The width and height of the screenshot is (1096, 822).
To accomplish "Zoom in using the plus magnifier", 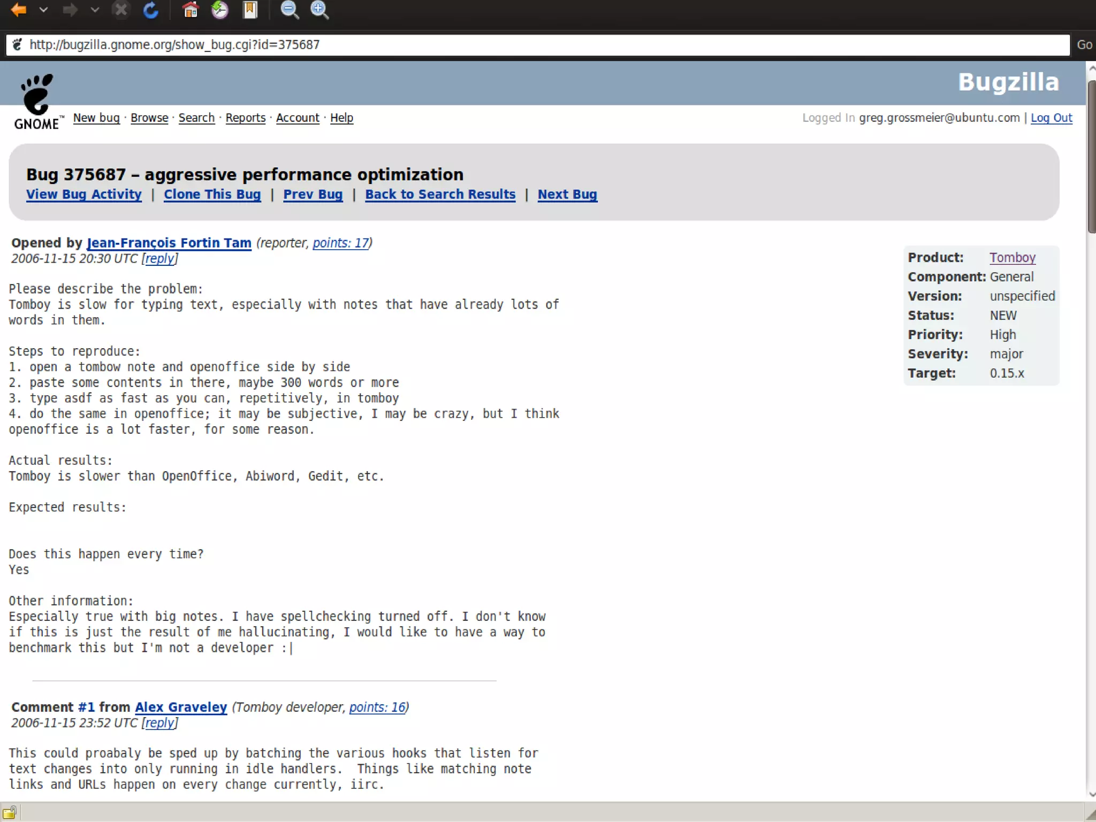I will click(319, 10).
